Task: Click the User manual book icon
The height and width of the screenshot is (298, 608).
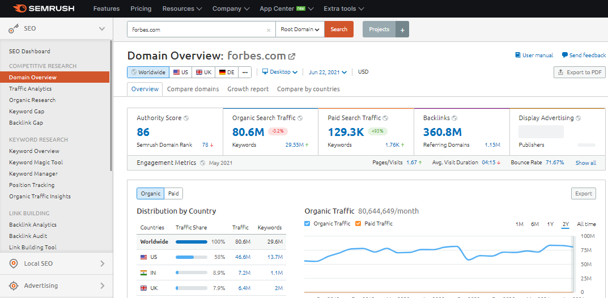Action: click(x=518, y=56)
